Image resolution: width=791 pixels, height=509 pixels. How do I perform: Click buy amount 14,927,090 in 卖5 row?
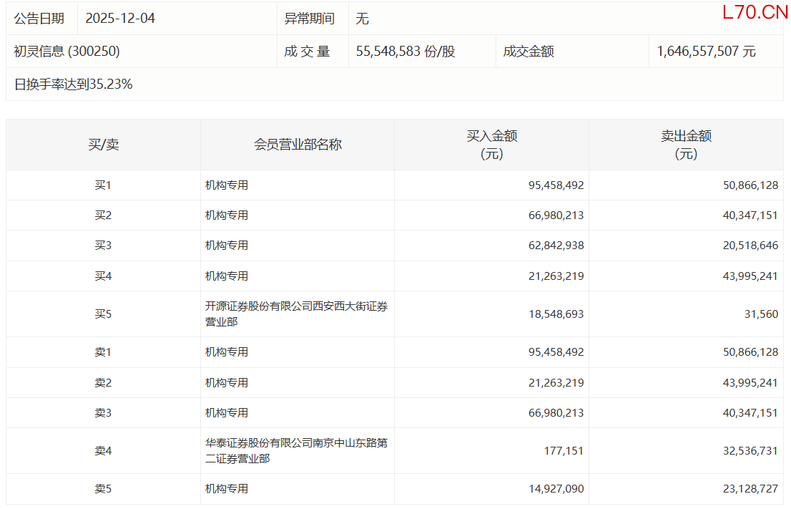(x=556, y=489)
